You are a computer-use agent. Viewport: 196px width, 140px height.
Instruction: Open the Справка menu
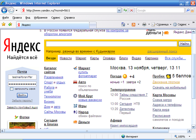(x=69, y=18)
